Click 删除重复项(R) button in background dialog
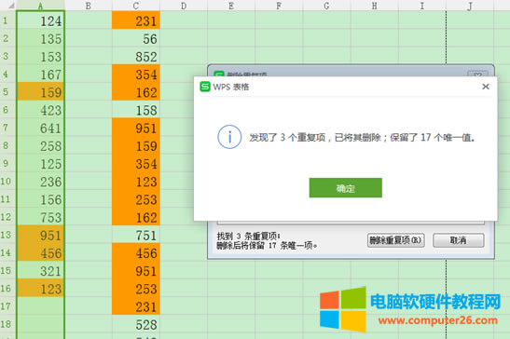Image resolution: width=510 pixels, height=339 pixels. point(396,240)
